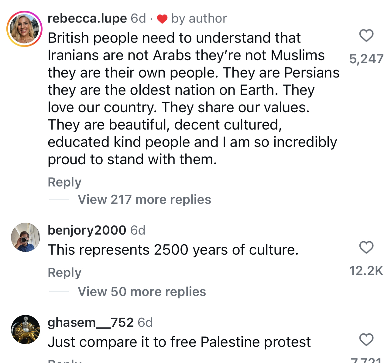391x363 pixels.
Task: Show the 50 more replies thread
Action: (142, 292)
